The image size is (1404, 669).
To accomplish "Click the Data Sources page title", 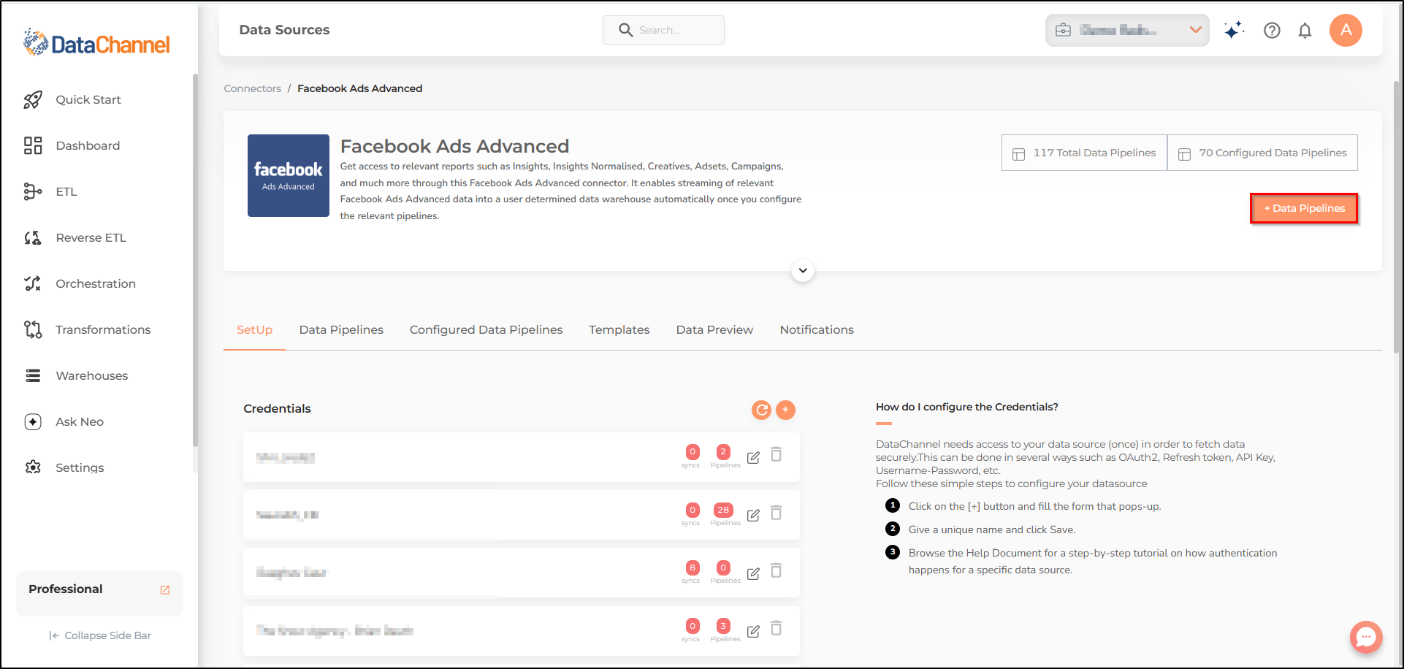I will [284, 30].
